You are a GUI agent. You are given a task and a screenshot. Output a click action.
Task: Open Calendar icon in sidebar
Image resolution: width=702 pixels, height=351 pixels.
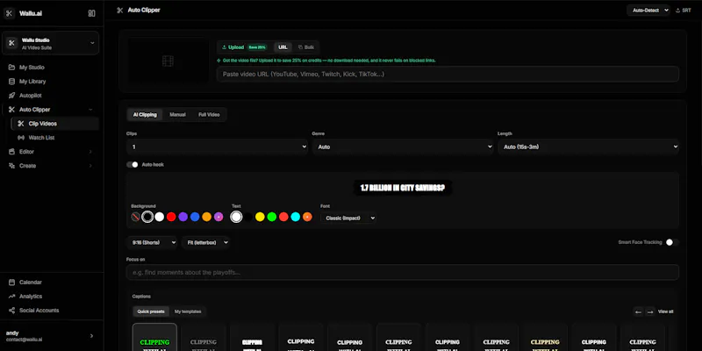[11, 283]
